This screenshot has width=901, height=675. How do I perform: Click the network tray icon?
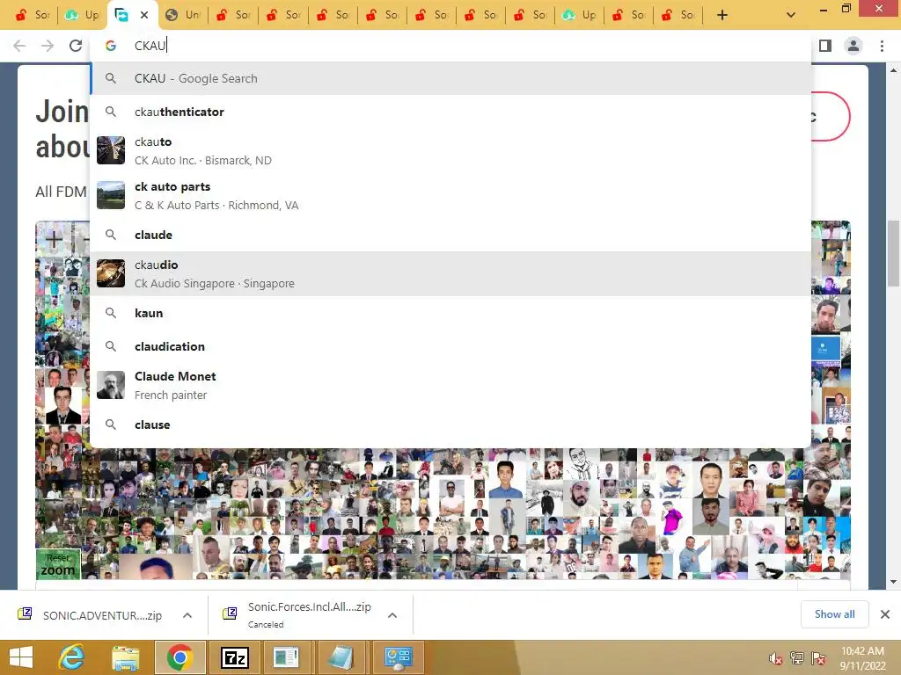point(797,657)
